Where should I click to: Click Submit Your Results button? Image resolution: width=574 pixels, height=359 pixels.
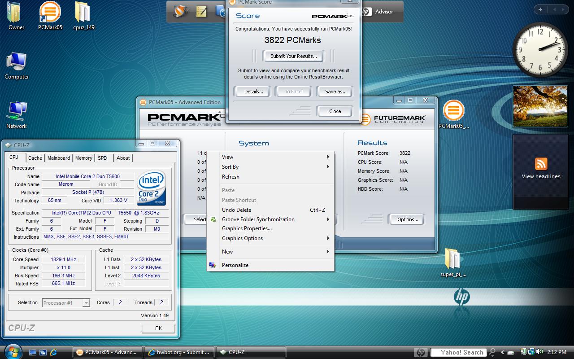coord(294,56)
